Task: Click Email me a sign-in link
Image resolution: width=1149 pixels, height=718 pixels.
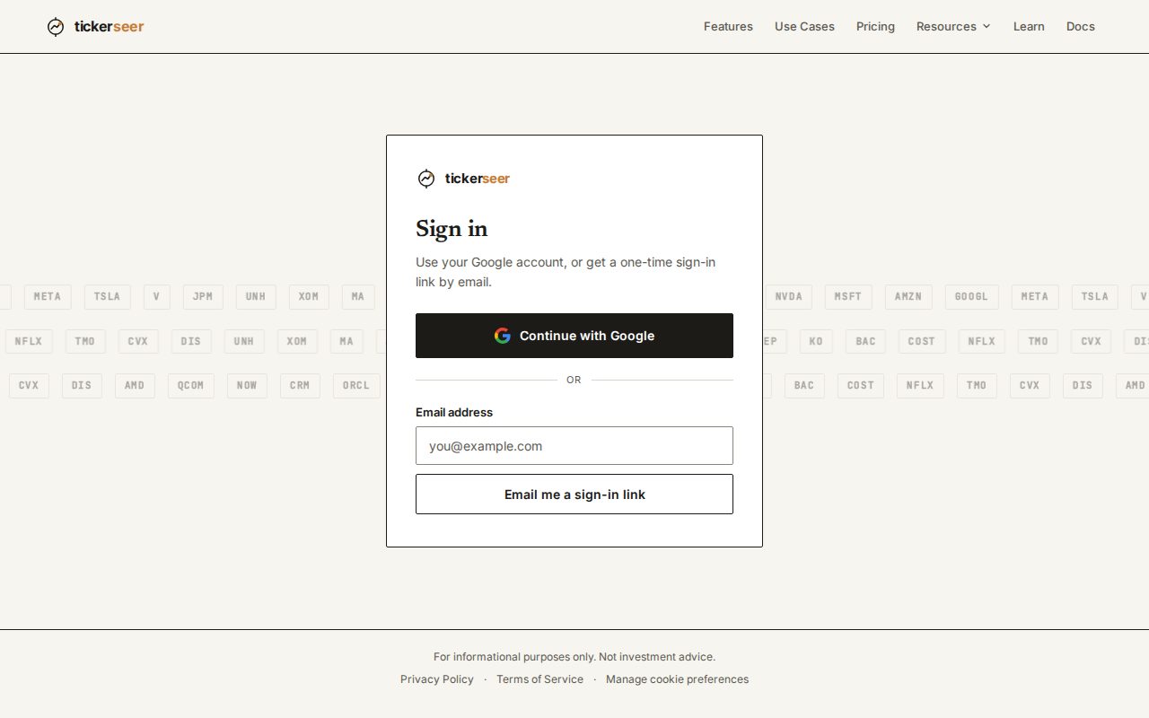Action: click(574, 495)
